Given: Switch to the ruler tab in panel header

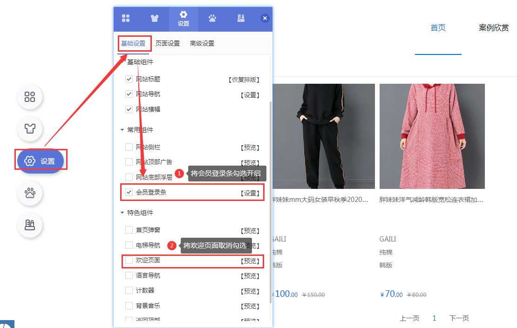Looking at the screenshot, I should point(241,18).
